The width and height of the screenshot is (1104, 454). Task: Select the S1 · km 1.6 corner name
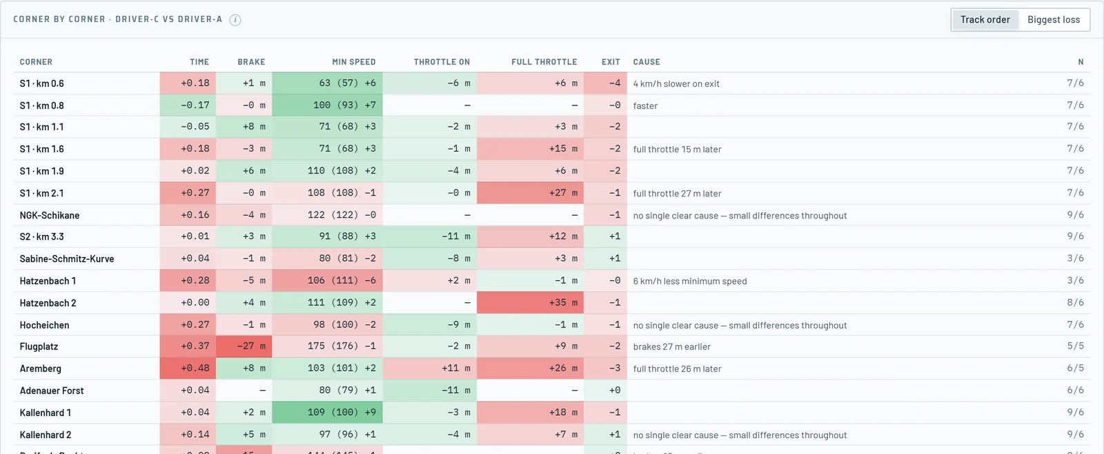tap(41, 149)
